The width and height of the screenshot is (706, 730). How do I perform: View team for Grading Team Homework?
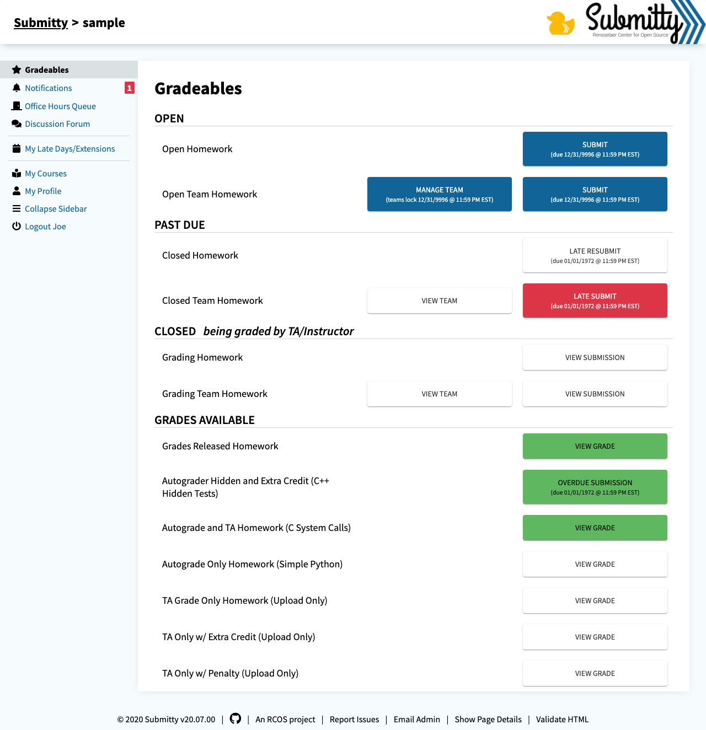tap(440, 394)
